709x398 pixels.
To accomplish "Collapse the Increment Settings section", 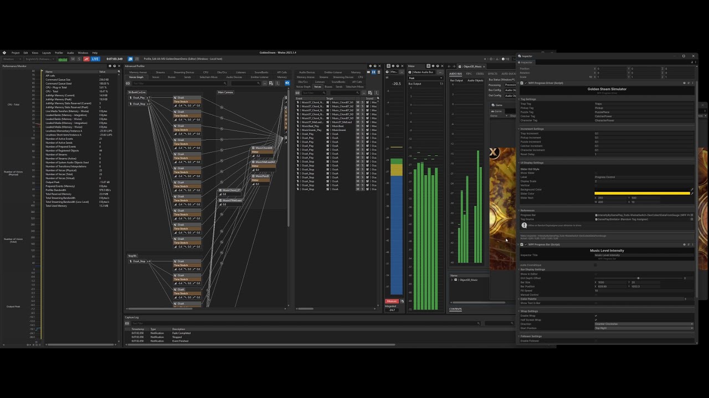I will (520, 129).
